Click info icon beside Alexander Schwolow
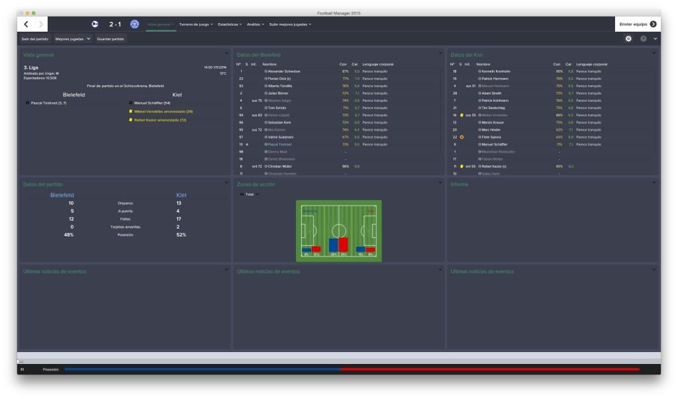 pos(266,71)
